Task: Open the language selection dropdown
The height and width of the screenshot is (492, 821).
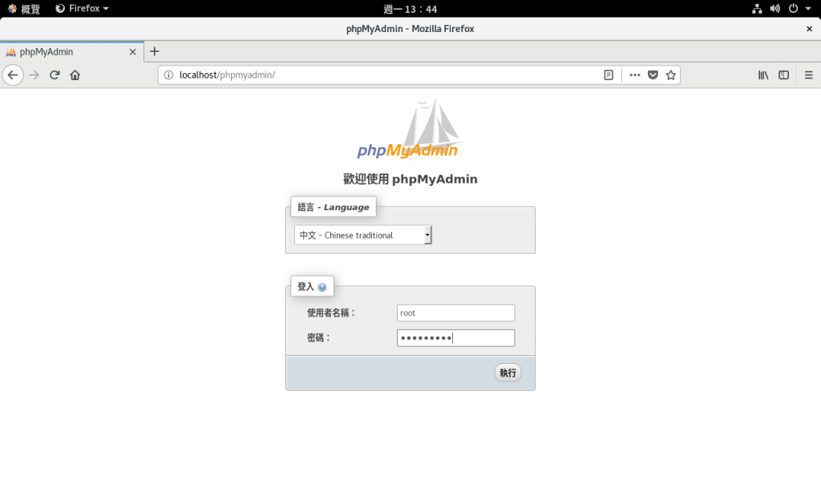Action: coord(363,235)
